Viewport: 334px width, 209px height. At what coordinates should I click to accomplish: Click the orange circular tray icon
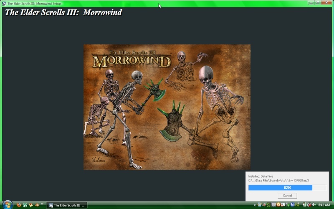[278, 205]
